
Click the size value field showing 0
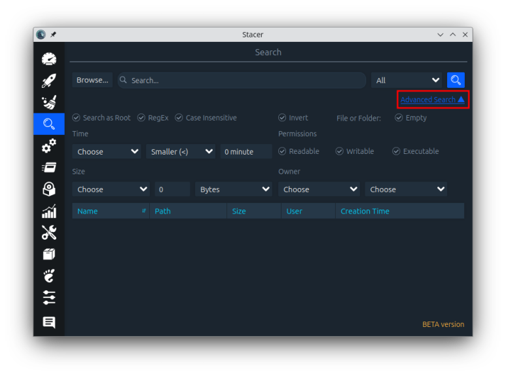point(172,189)
